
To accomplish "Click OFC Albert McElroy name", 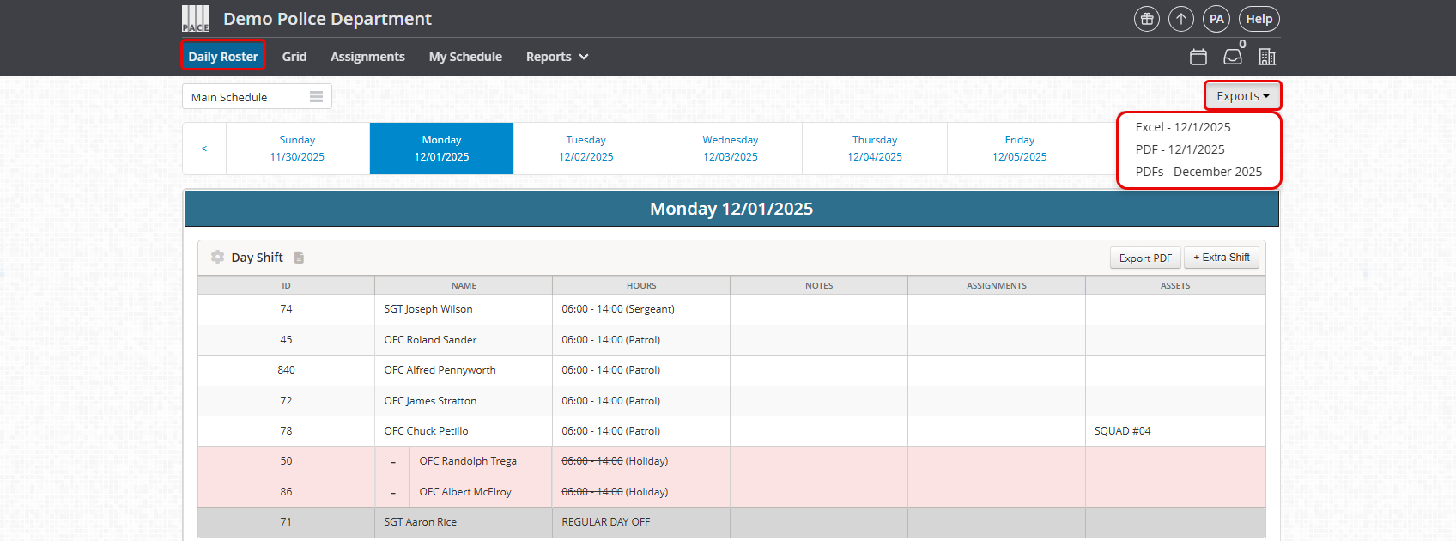I will click(x=465, y=492).
